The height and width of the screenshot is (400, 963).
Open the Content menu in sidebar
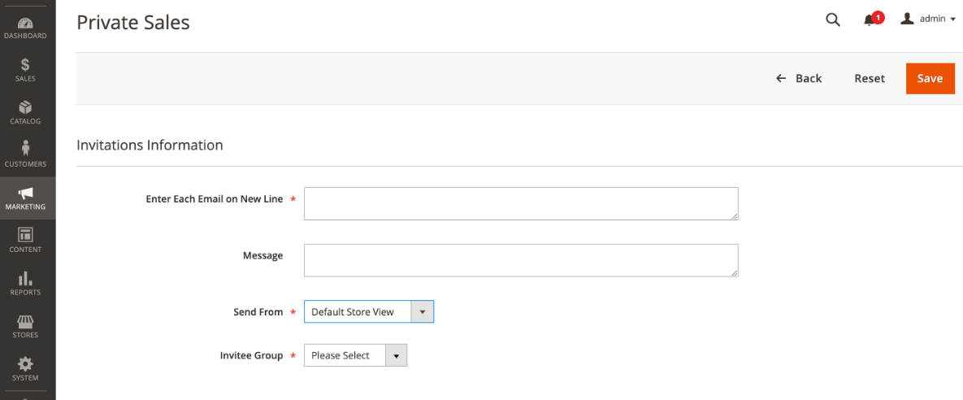[25, 241]
